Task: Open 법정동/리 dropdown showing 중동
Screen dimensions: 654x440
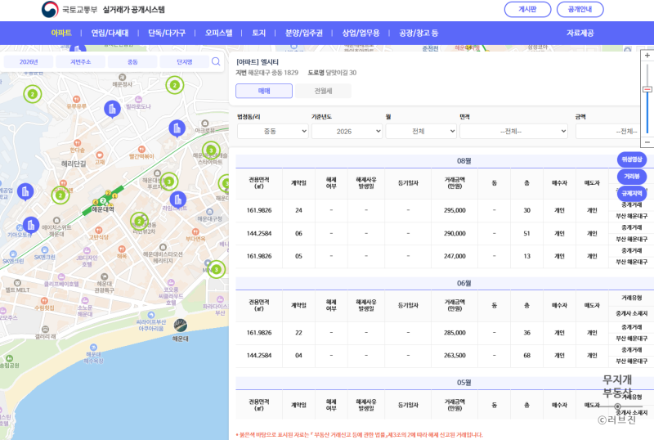Action: (273, 131)
